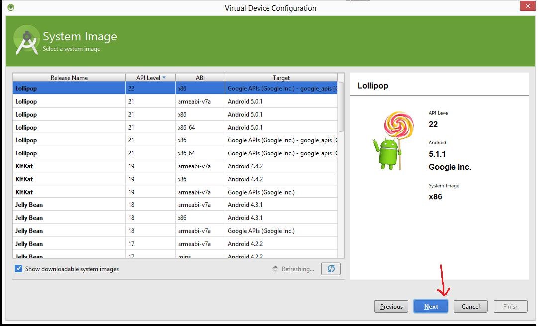The height and width of the screenshot is (326, 538).
Task: Click the ABI column header
Action: click(x=200, y=78)
